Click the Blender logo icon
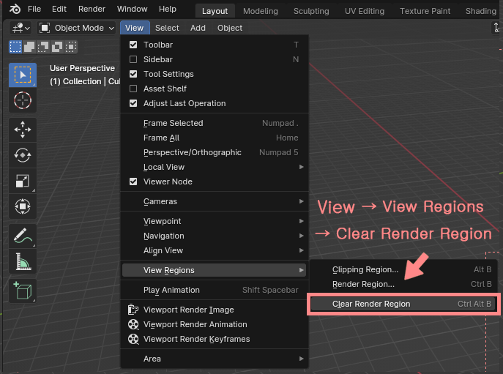The image size is (503, 374). 15,9
